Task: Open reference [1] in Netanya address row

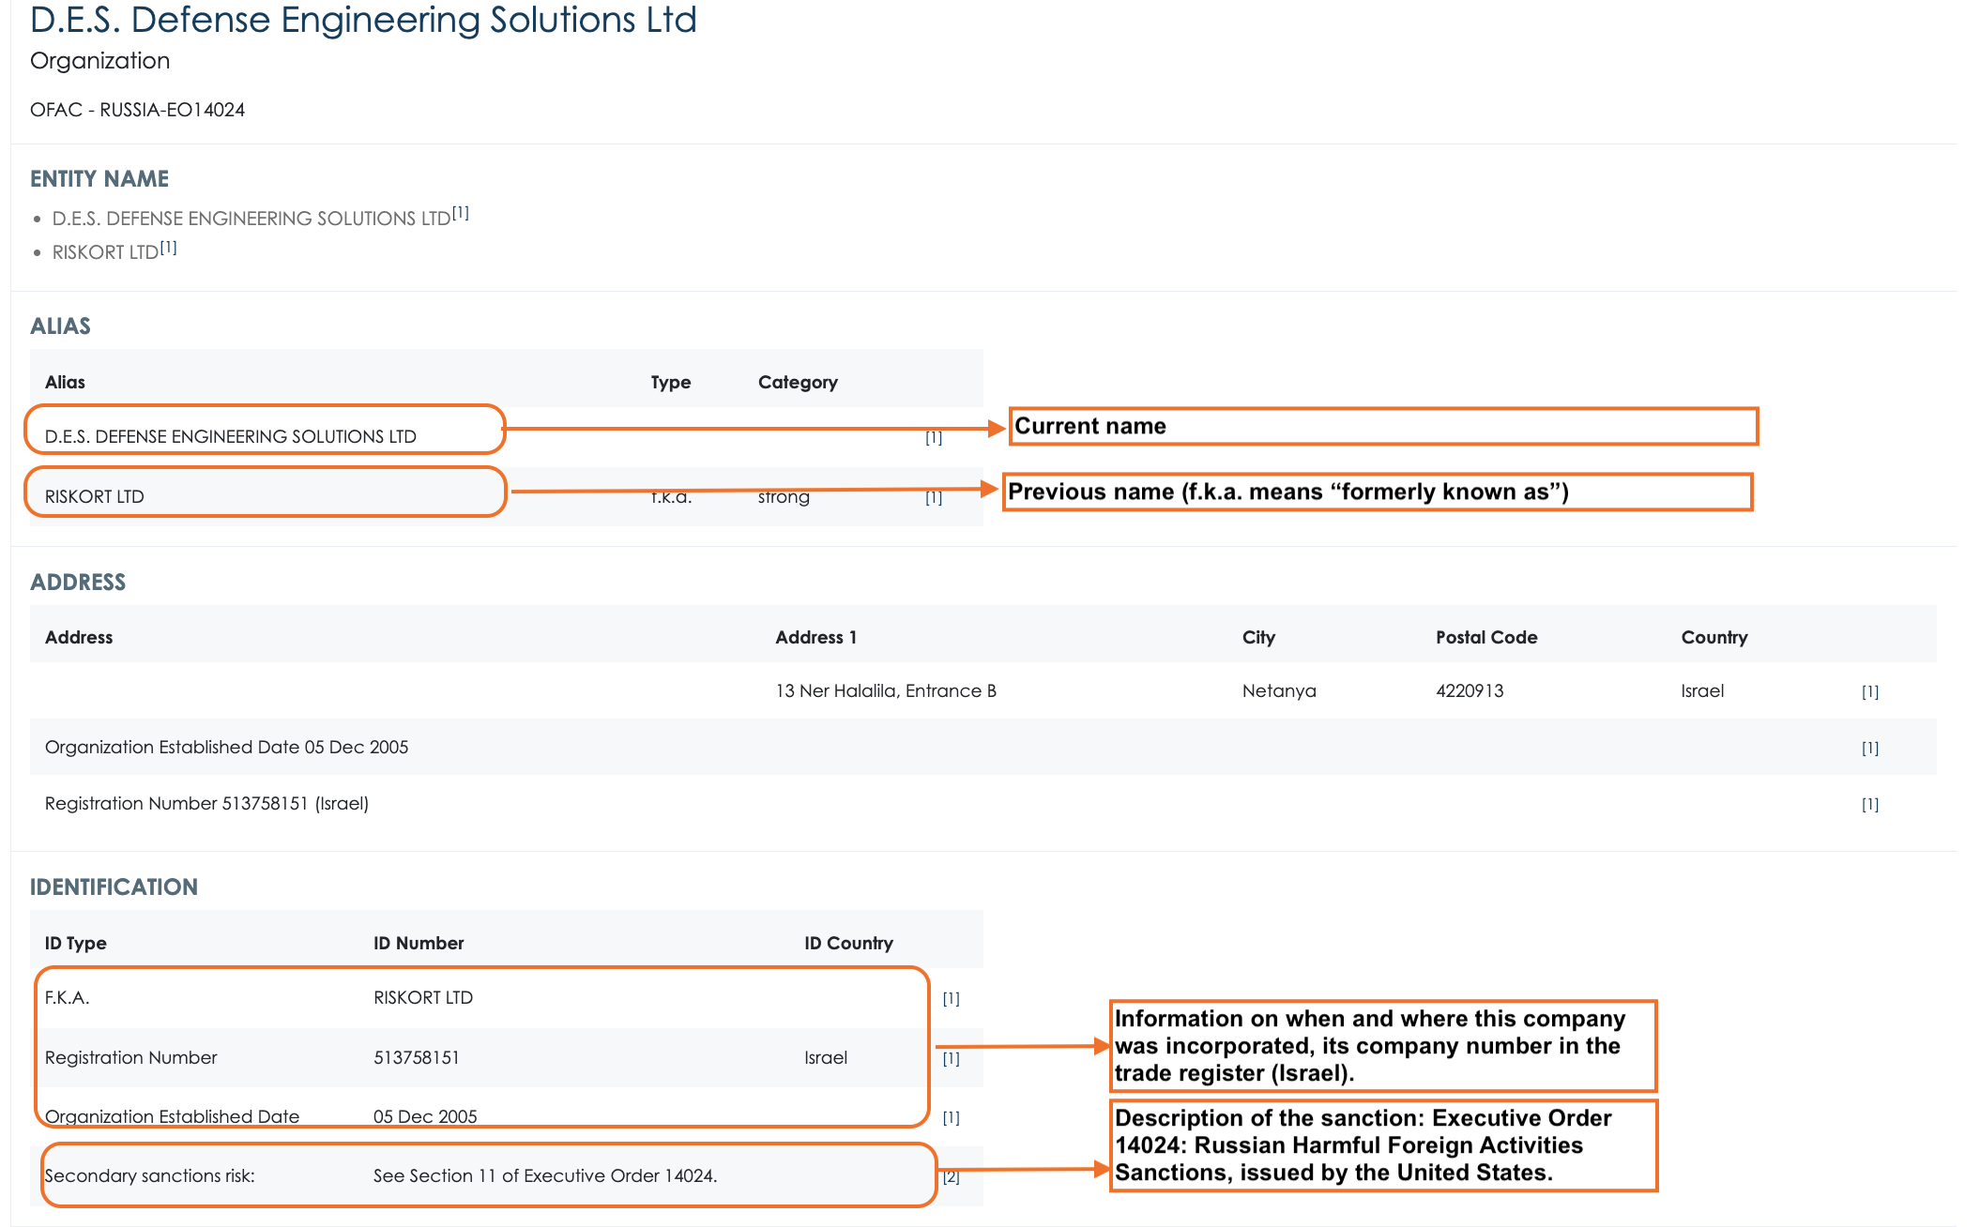Action: pos(1870,691)
